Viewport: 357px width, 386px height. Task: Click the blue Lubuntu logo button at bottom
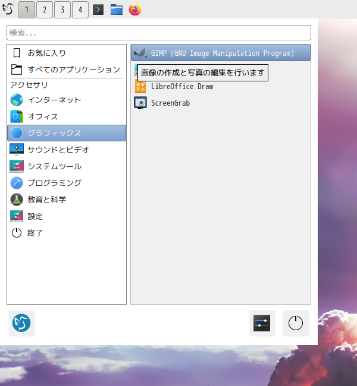coord(21,323)
